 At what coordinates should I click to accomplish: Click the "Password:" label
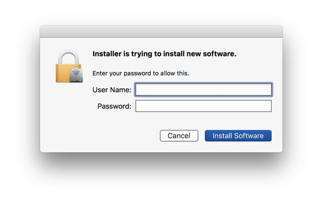click(114, 106)
